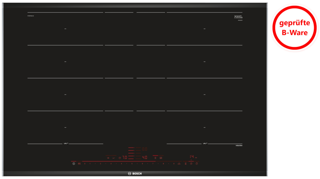Tap the 14 min timer display
This screenshot has height=179, width=320.
[192, 157]
